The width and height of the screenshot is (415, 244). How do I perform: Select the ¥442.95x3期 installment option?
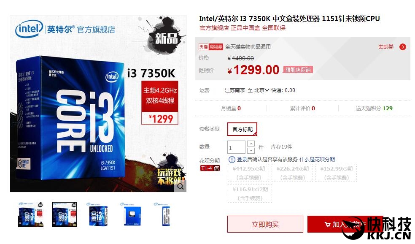[249, 173]
